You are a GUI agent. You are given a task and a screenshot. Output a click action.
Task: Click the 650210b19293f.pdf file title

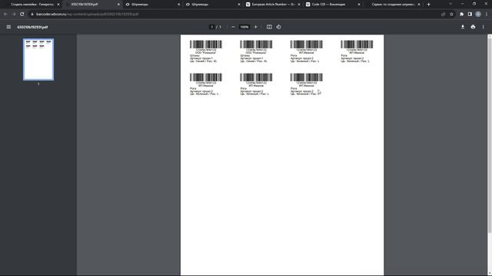click(32, 28)
